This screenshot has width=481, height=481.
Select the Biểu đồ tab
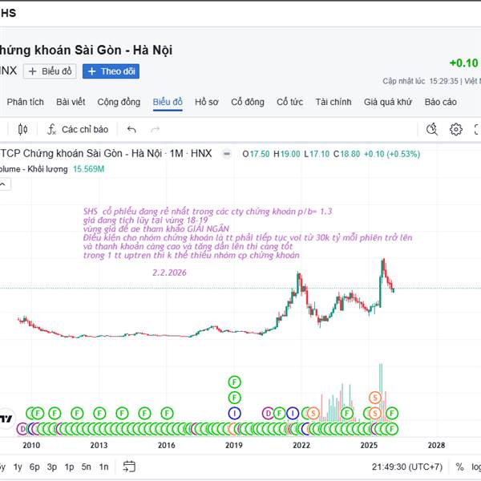pyautogui.click(x=168, y=102)
